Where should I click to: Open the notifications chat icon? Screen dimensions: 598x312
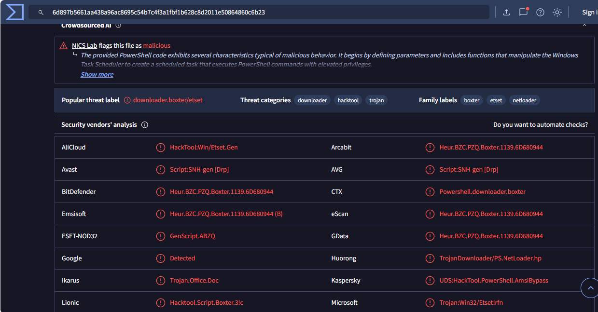tap(523, 13)
